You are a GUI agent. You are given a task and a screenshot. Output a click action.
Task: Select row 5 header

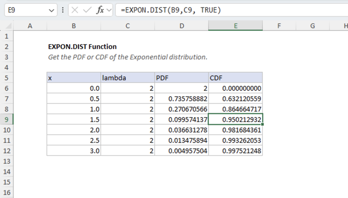[7, 78]
